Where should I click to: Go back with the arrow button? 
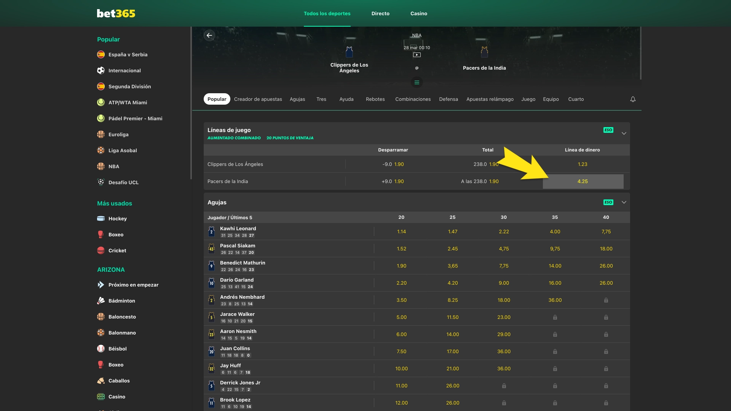(209, 35)
